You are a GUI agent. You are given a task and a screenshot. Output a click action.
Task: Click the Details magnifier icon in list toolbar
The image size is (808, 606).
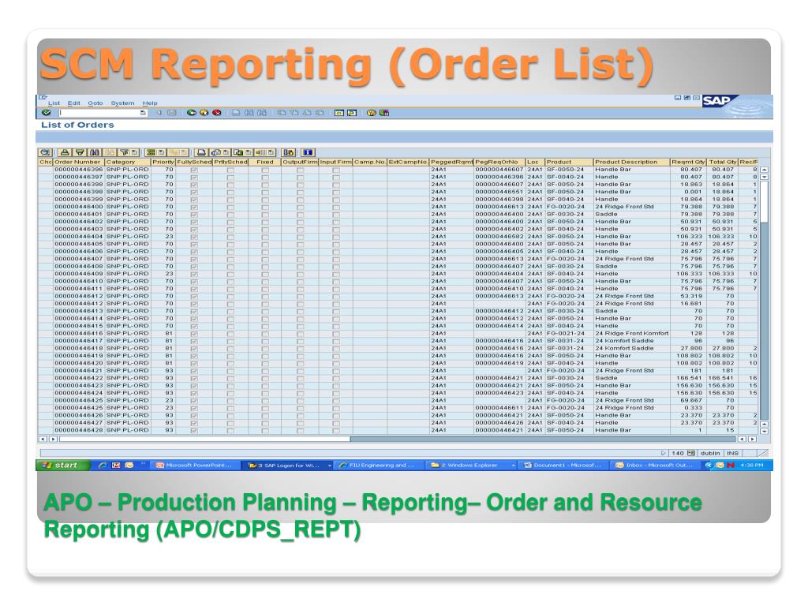(x=45, y=152)
